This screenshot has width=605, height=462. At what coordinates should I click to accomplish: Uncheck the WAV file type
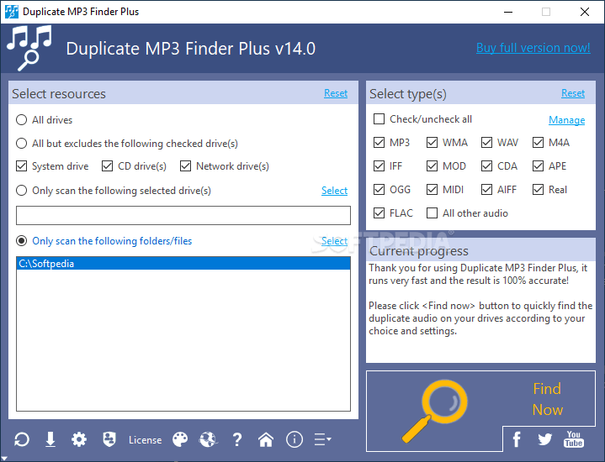(x=486, y=143)
